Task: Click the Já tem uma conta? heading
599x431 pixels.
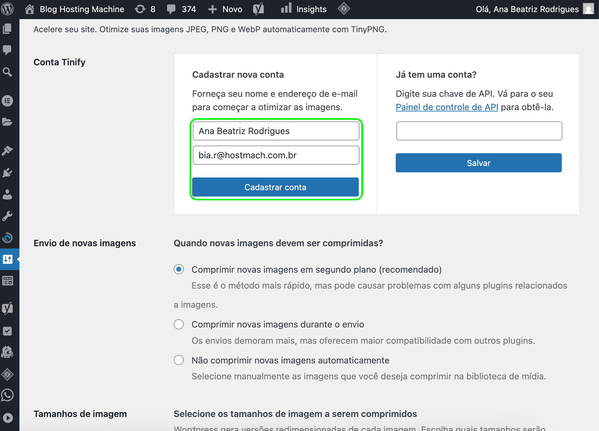Action: (x=436, y=75)
